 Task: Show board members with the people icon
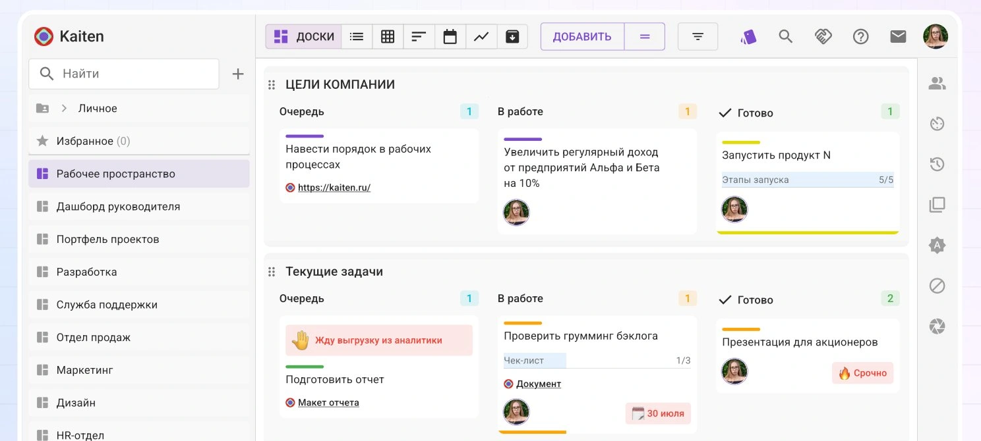pyautogui.click(x=937, y=83)
